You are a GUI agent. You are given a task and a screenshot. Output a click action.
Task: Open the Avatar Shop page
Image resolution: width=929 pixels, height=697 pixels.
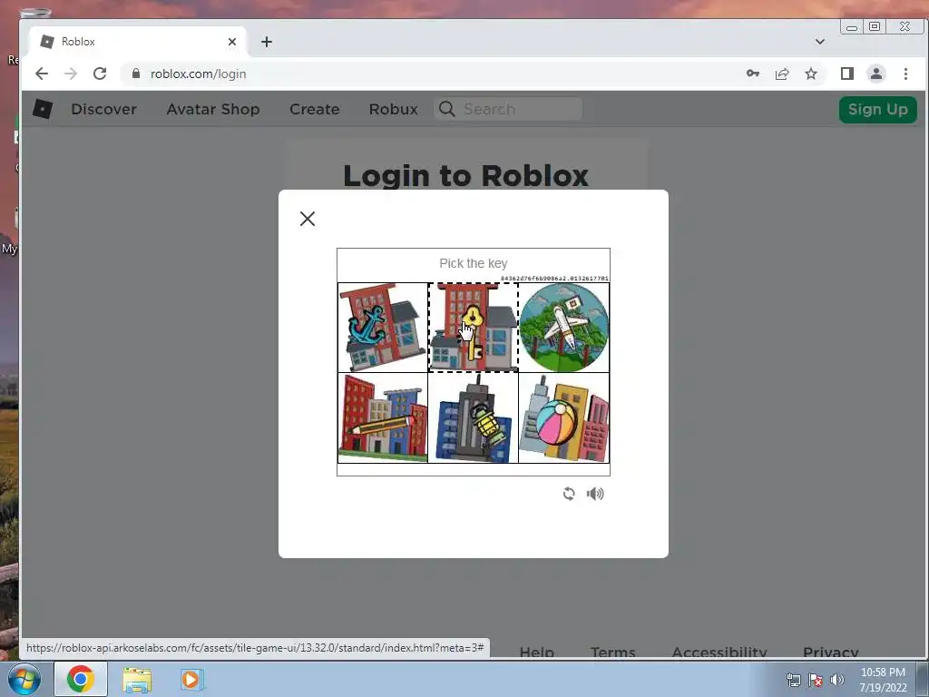pos(213,109)
